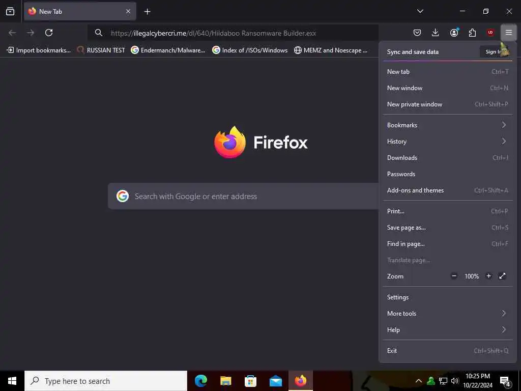Image resolution: width=521 pixels, height=391 pixels.
Task: Close the New Tab tab
Action: tap(128, 11)
